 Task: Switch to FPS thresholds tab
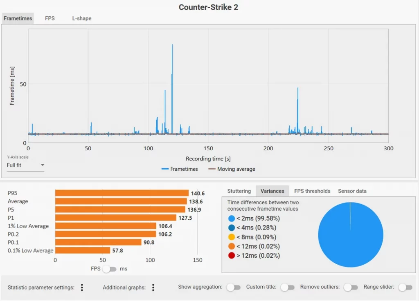312,191
